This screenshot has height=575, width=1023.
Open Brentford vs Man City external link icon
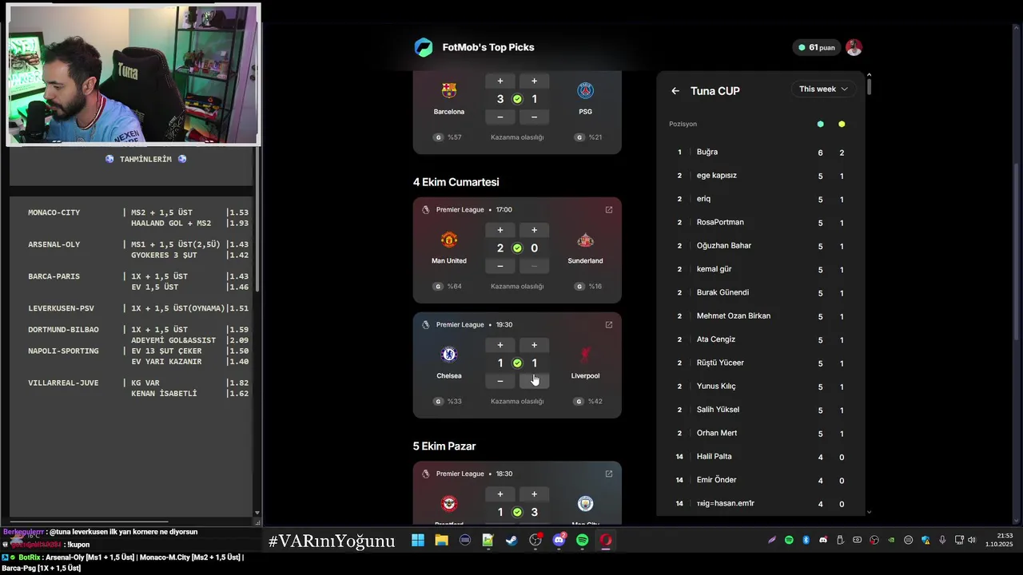point(609,474)
